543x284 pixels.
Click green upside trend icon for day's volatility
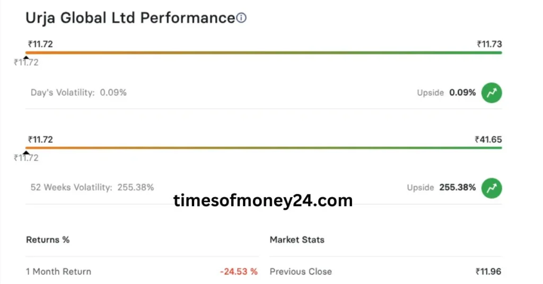point(492,93)
